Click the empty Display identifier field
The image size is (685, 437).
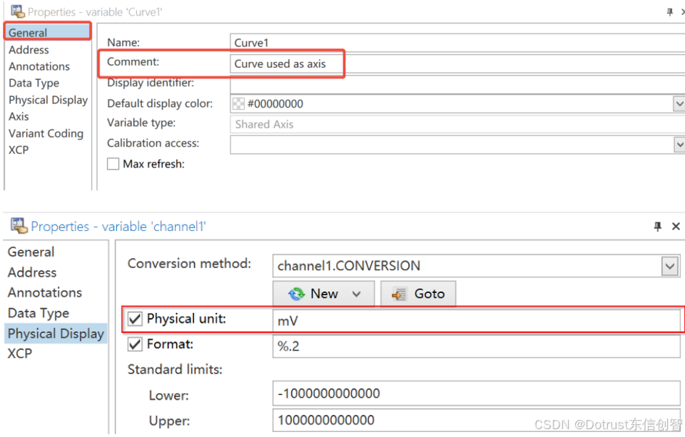(457, 84)
